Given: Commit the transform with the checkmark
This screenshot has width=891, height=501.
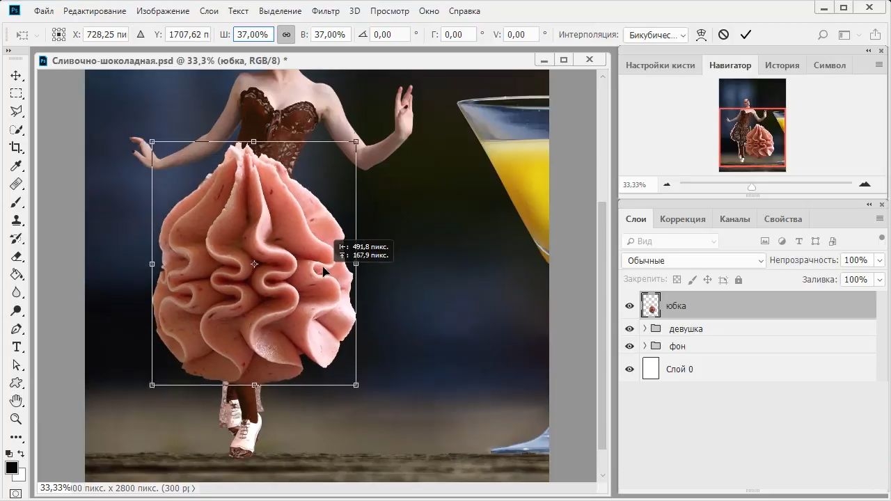Looking at the screenshot, I should (x=746, y=35).
